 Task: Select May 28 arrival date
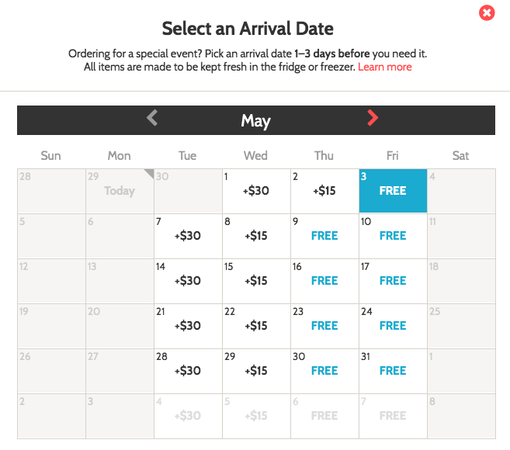pyautogui.click(x=188, y=371)
